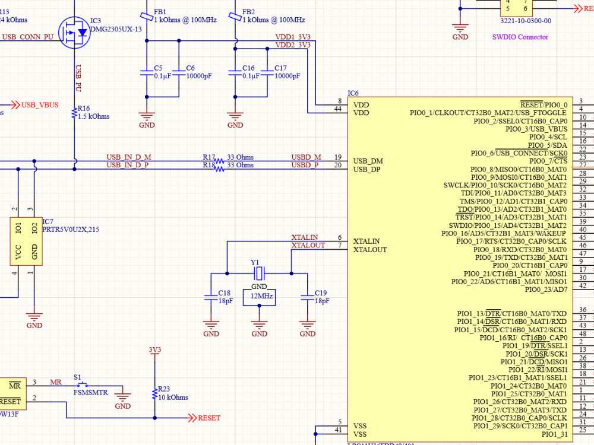Click the PIO0_23/AD7 pin name

[x=546, y=290]
